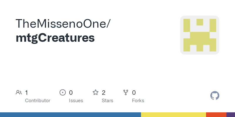Click the purple language bar segment
235x117 pixels.
pyautogui.click(x=231, y=115)
